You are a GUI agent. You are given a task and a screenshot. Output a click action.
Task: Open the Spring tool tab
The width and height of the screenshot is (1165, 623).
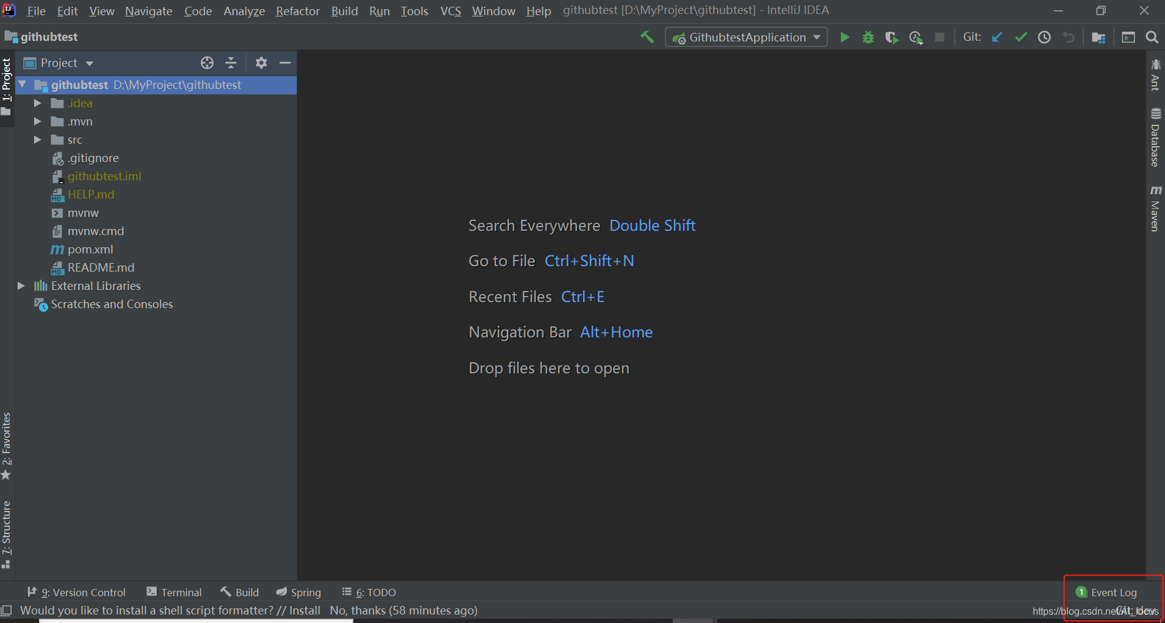coord(299,592)
